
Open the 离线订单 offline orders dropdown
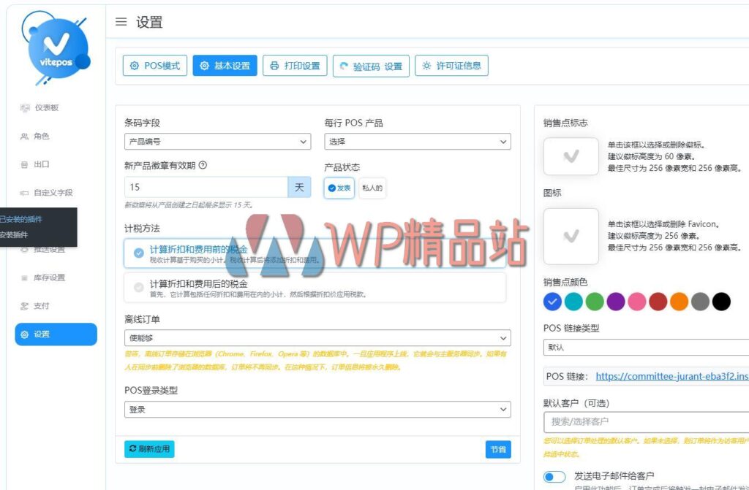tap(317, 337)
